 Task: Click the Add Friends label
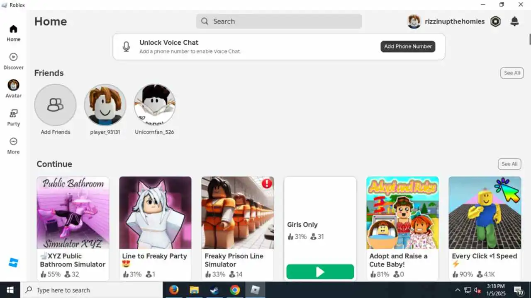tap(56, 132)
